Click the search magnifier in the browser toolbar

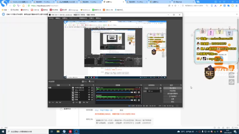207,6
